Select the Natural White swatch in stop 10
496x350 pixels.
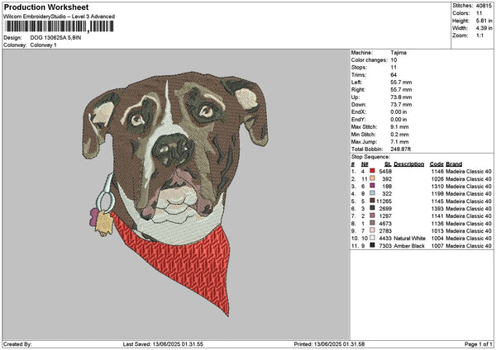coord(372,238)
